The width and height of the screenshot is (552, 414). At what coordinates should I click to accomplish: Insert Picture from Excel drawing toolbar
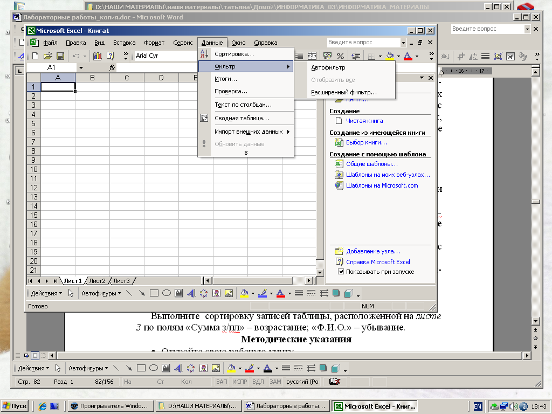229,293
